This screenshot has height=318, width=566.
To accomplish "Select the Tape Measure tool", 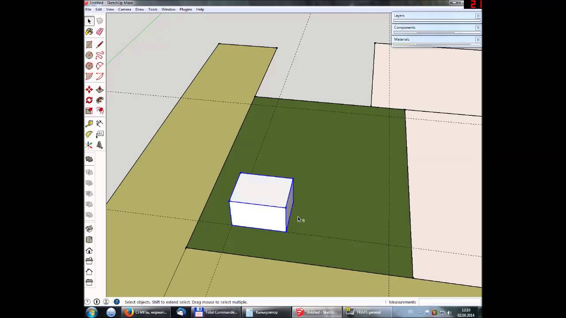I will pyautogui.click(x=89, y=124).
